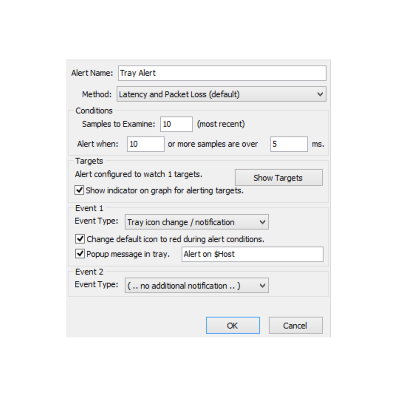Select the 'Alert when' sample count field

point(145,144)
